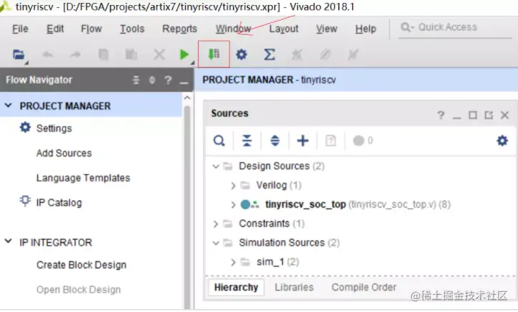The height and width of the screenshot is (312, 518).
Task: Expand all in Sources toolbar
Action: (x=275, y=141)
